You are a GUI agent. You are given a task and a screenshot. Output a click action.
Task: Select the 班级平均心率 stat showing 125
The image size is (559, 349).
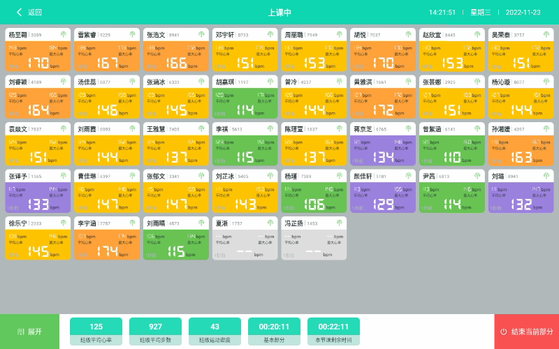coord(96,331)
